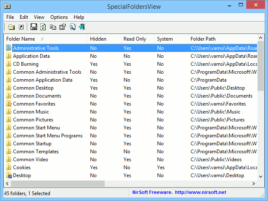The image size is (268, 201).
Task: Click the folder icon beside Cookies
Action: click(8, 167)
